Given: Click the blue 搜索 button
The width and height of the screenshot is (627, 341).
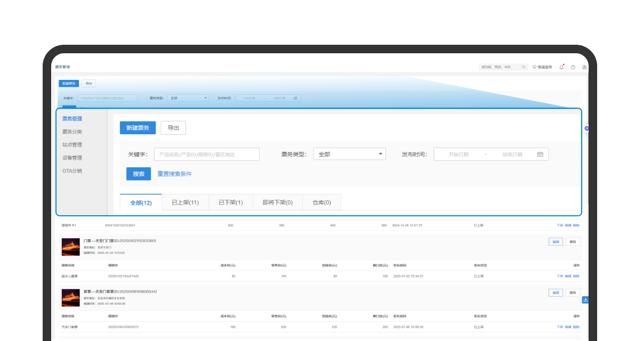Looking at the screenshot, I should tap(139, 174).
